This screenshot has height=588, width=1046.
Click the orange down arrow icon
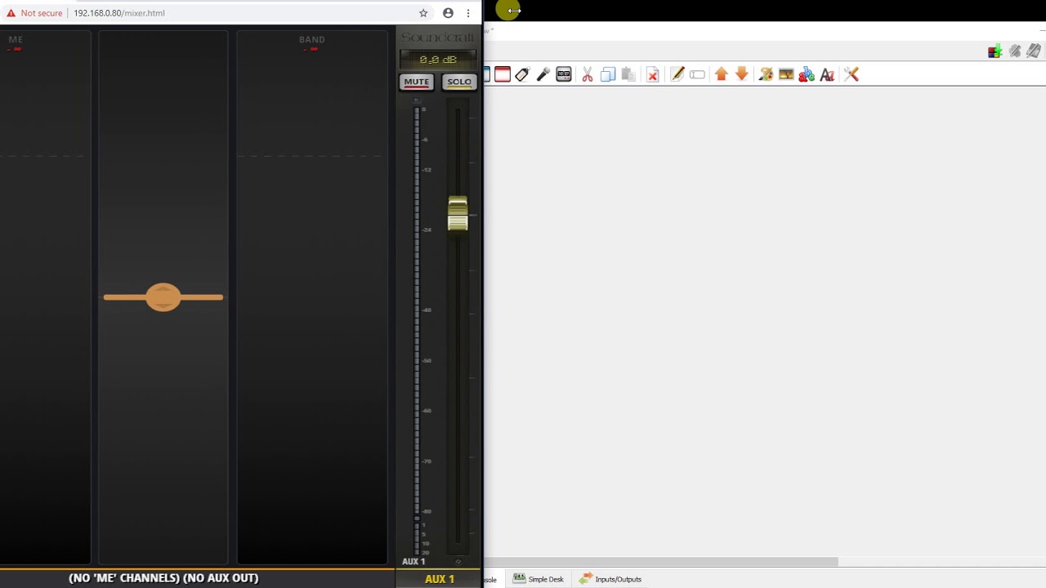(742, 74)
